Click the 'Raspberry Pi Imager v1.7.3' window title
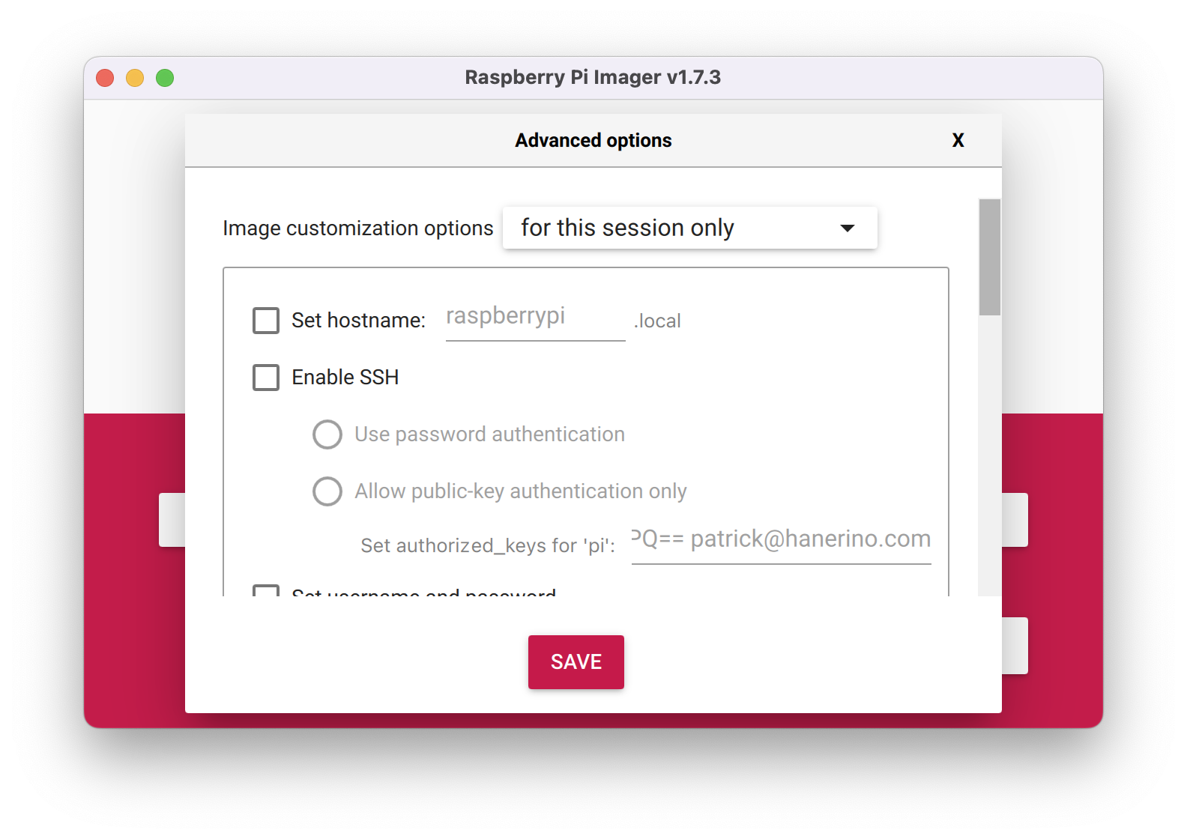Image resolution: width=1187 pixels, height=839 pixels. tap(593, 77)
